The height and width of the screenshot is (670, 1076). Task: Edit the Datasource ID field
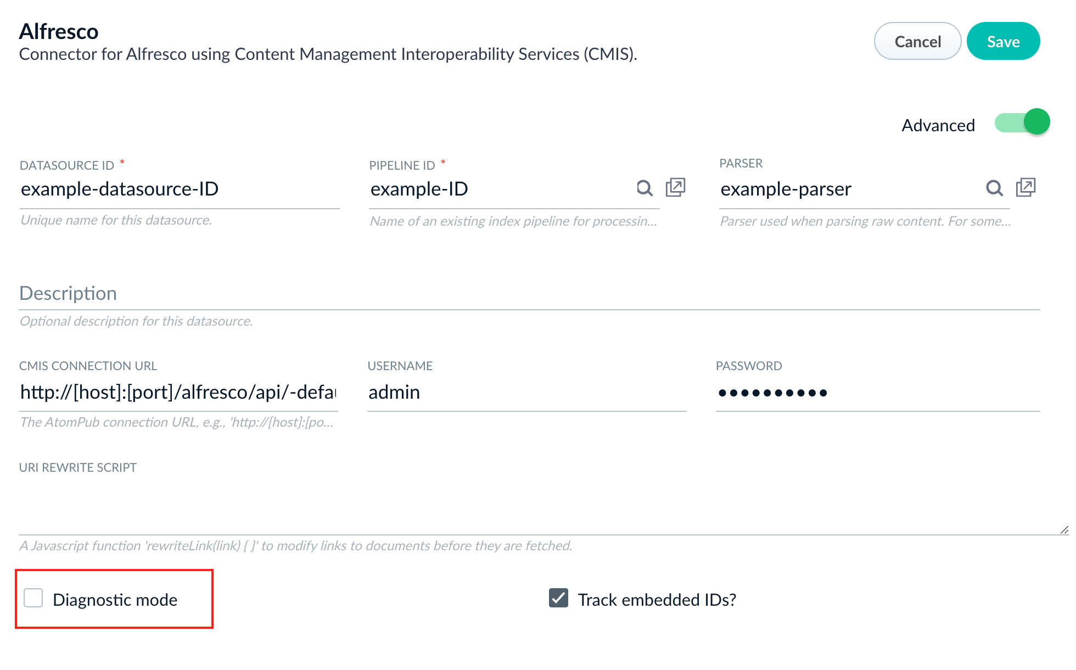coord(180,189)
